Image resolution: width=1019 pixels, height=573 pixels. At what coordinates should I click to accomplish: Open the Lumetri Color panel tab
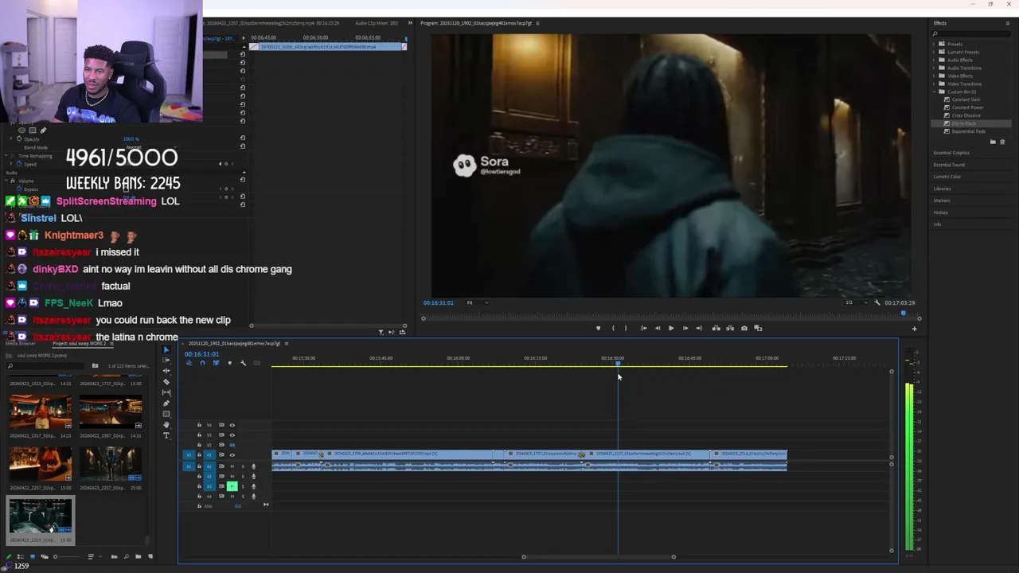coord(947,177)
